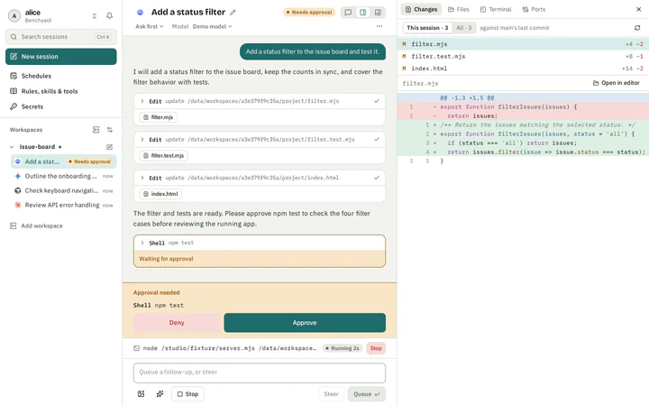649x406 pixels.
Task: Open workspace filter settings icon
Action: point(110,130)
